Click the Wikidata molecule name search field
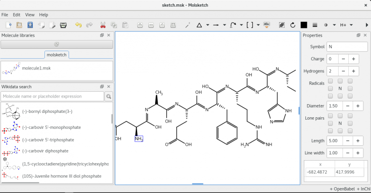371x193 pixels. (x=52, y=96)
